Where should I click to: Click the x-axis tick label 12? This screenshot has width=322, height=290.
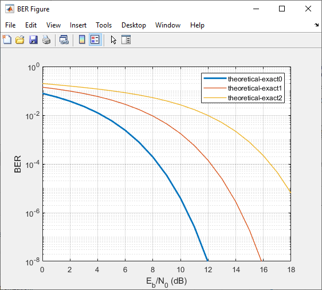point(208,269)
